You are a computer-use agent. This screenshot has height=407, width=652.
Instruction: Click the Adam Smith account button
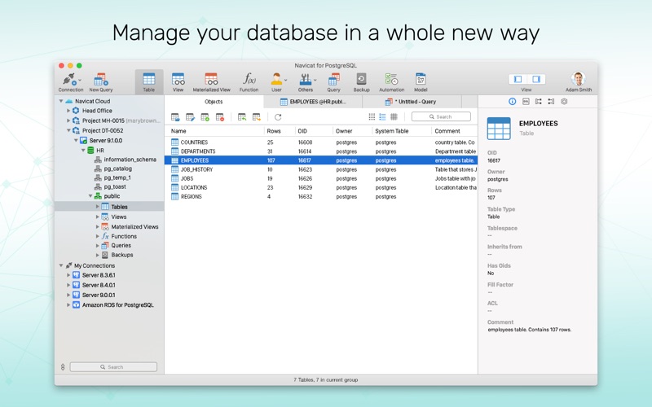579,81
